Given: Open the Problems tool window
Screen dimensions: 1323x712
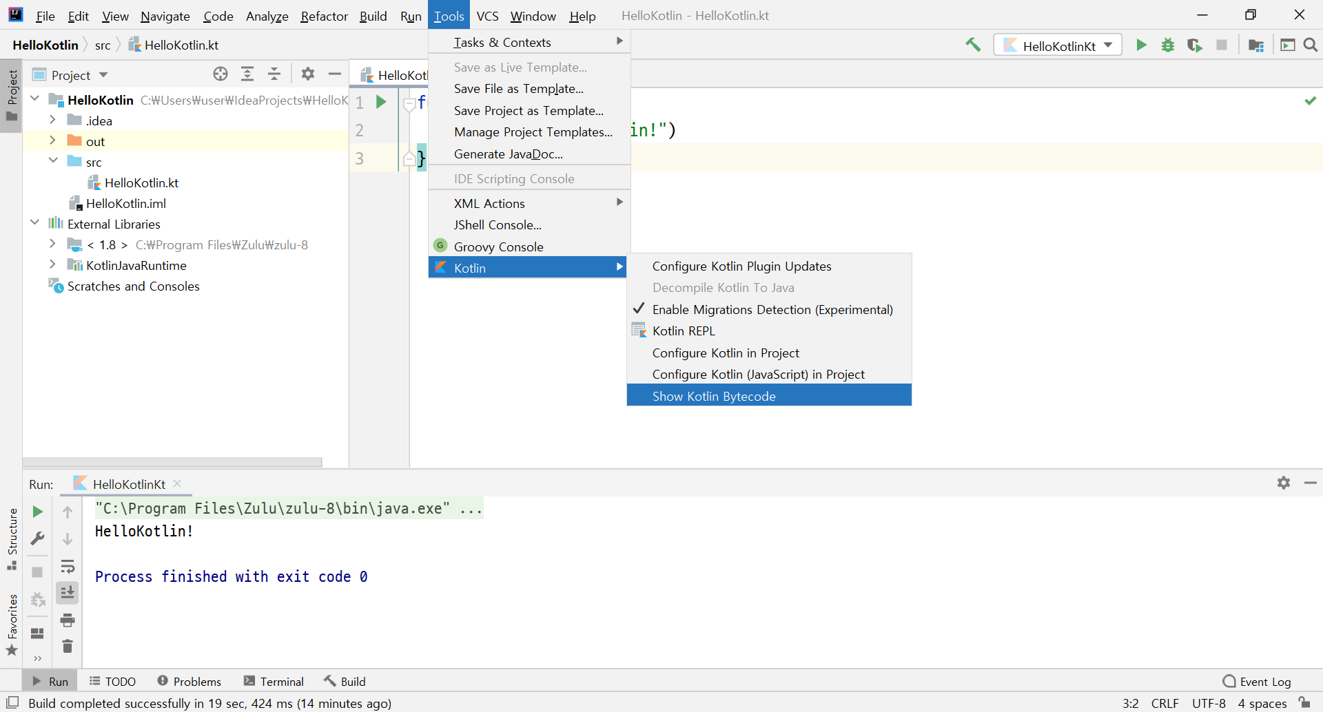Looking at the screenshot, I should coord(189,681).
